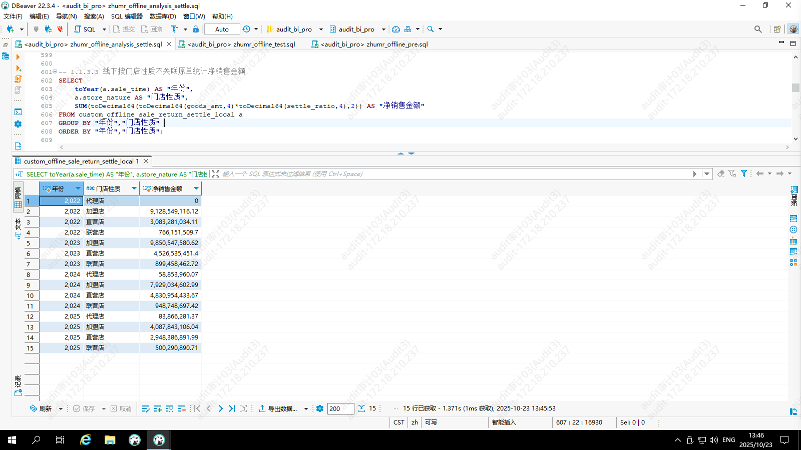Click the editor vertical scrollbar thumb
This screenshot has height=450, width=801.
coord(795,88)
